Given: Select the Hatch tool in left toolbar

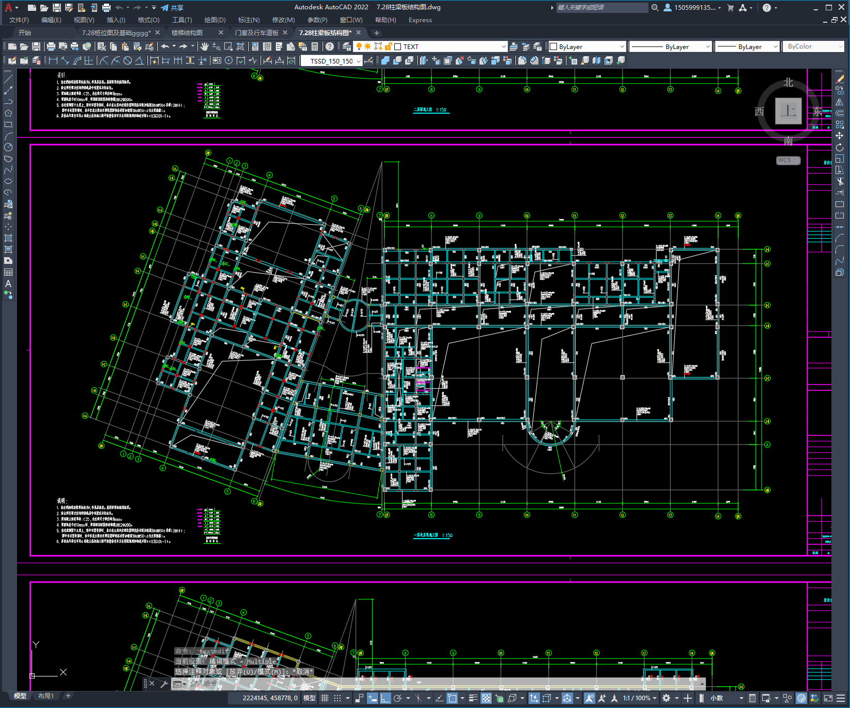Looking at the screenshot, I should click(x=8, y=238).
